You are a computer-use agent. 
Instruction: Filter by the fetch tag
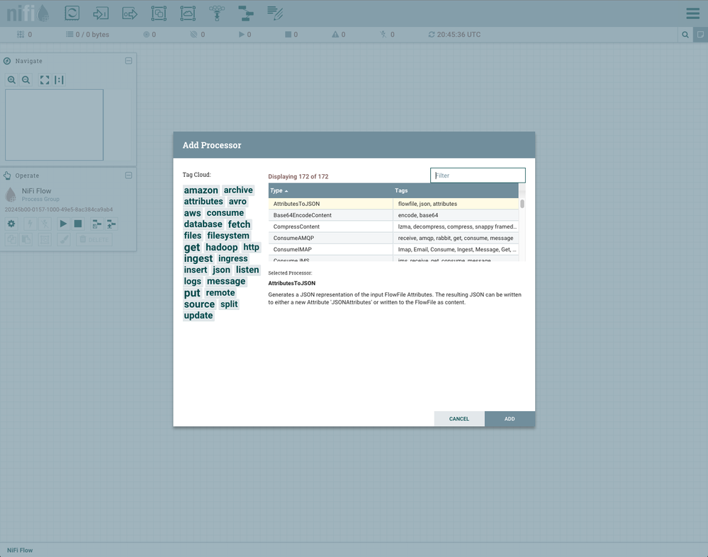(x=239, y=224)
